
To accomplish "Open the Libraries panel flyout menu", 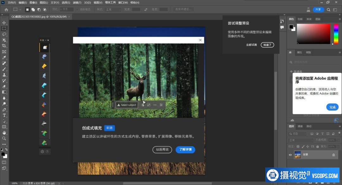I will (x=339, y=52).
